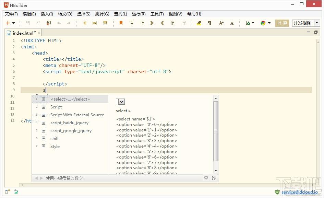Image resolution: width=324 pixels, height=198 pixels.
Task: Click the document icon with a down arrow
Action: point(142,23)
